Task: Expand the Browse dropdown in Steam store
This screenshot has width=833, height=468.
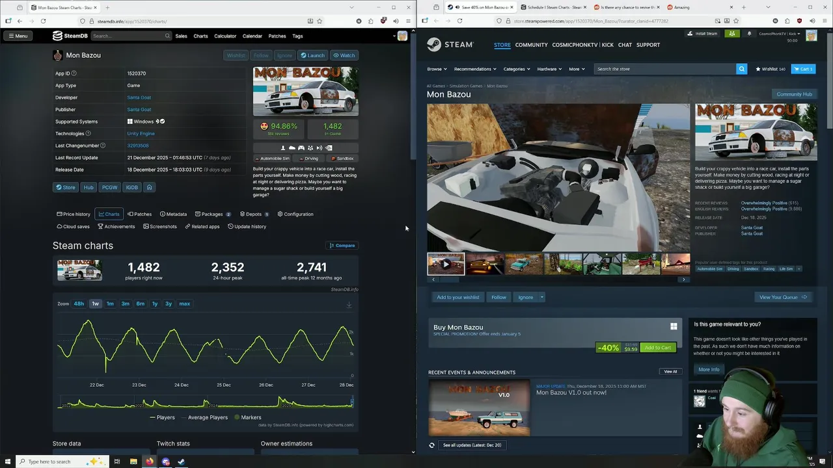Action: (x=437, y=69)
